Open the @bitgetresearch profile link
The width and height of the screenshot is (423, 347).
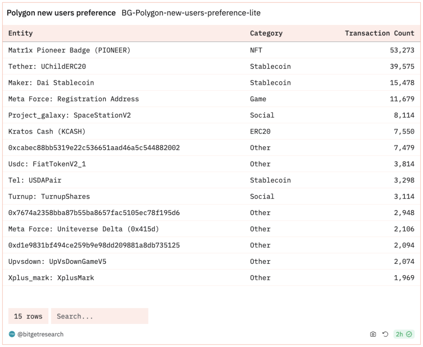tap(40, 334)
